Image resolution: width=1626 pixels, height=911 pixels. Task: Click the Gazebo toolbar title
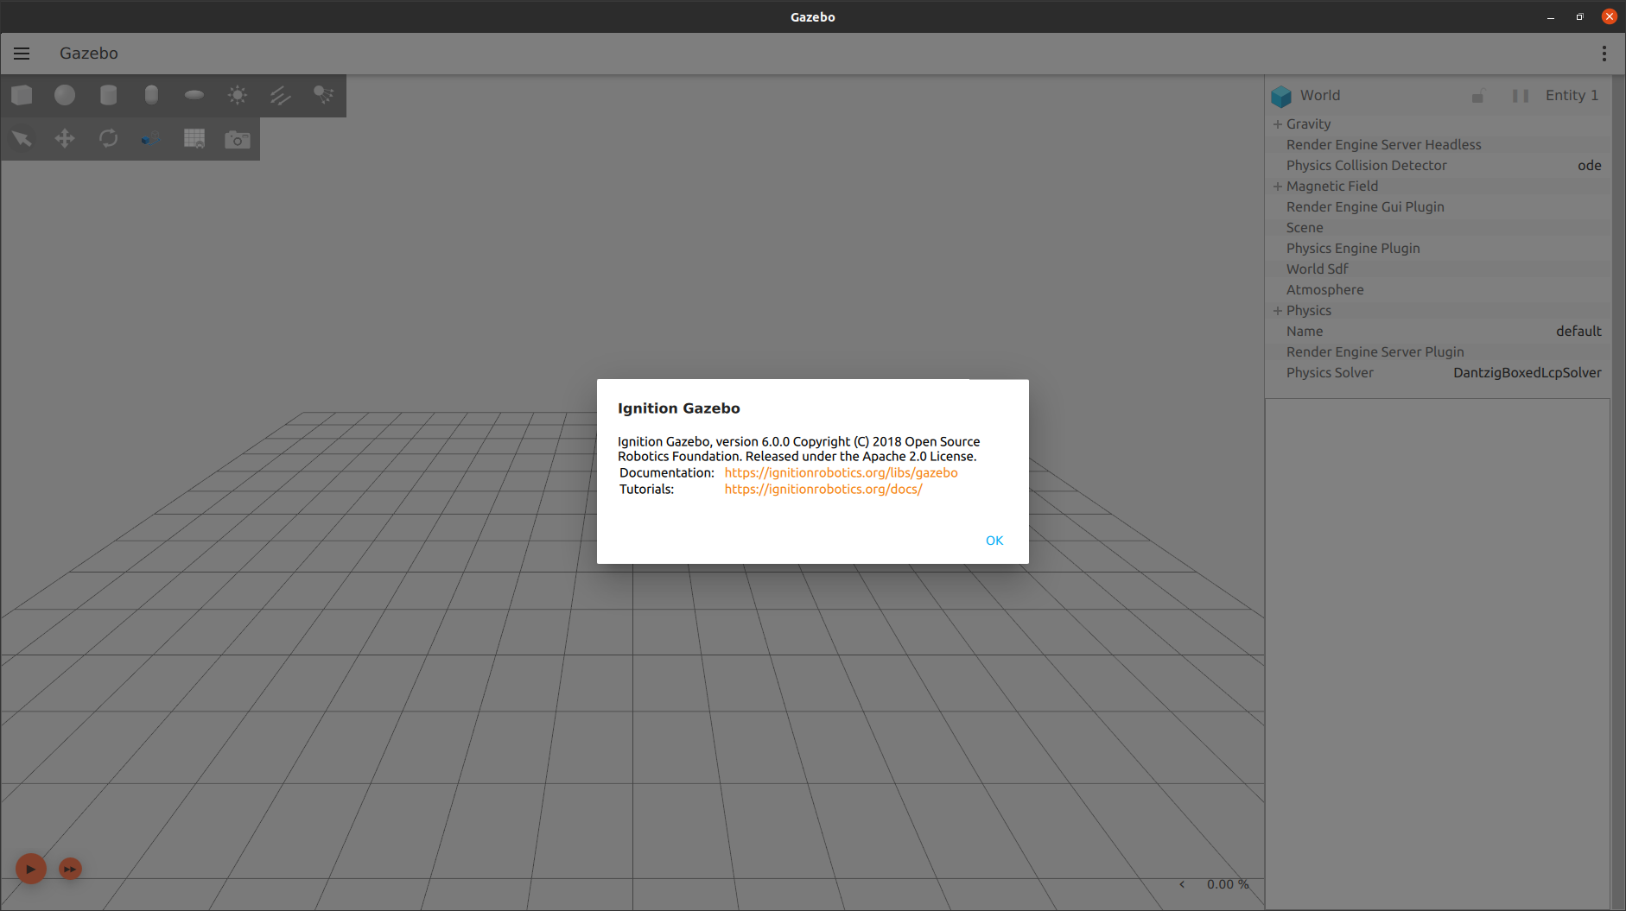89,54
